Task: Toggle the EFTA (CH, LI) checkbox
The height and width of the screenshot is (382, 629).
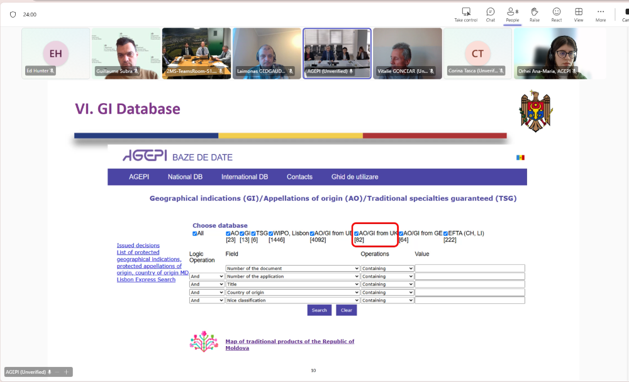Action: [445, 233]
